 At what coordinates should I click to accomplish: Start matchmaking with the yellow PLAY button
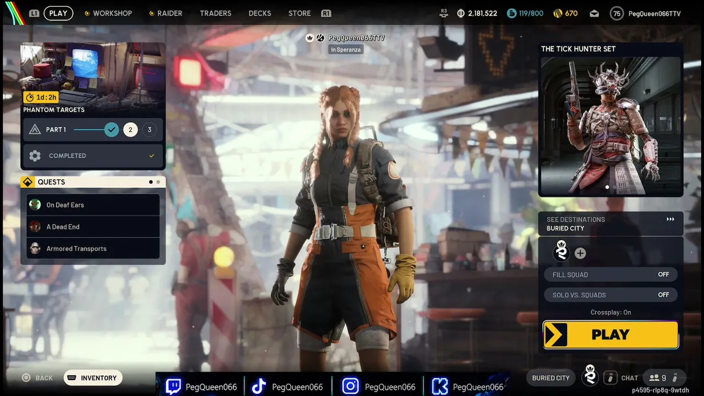610,335
